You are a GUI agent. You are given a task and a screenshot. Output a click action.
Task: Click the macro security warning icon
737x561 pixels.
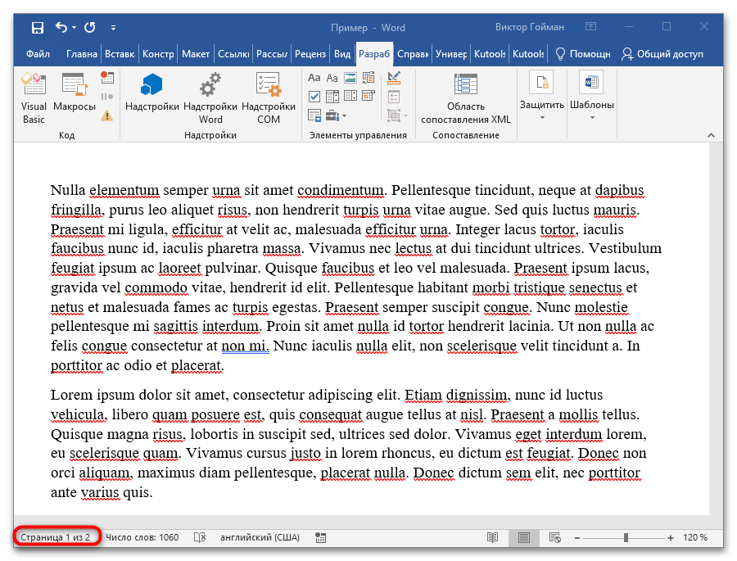(x=106, y=115)
